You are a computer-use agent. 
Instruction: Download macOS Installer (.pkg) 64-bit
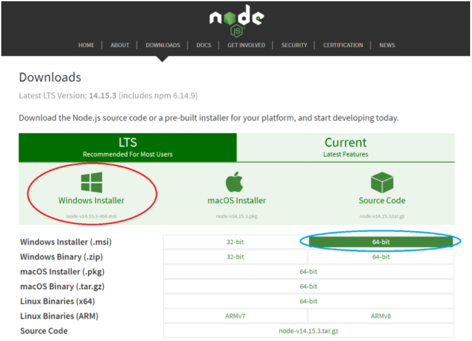coord(308,271)
